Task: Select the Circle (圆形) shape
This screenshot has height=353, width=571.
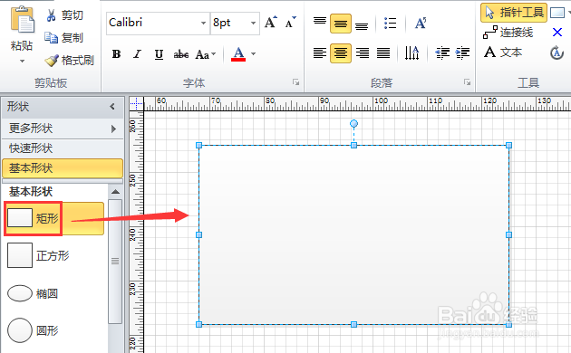Action: (x=33, y=330)
